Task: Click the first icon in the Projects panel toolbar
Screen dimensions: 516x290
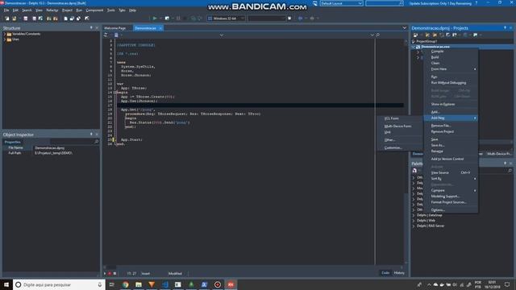Action: click(416, 35)
